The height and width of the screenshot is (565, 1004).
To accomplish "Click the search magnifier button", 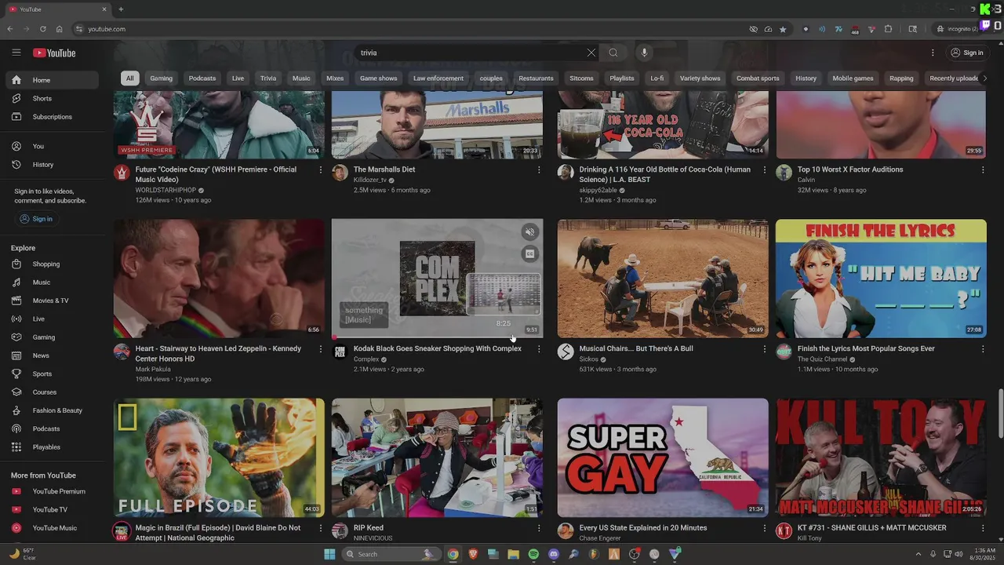I will click(613, 53).
